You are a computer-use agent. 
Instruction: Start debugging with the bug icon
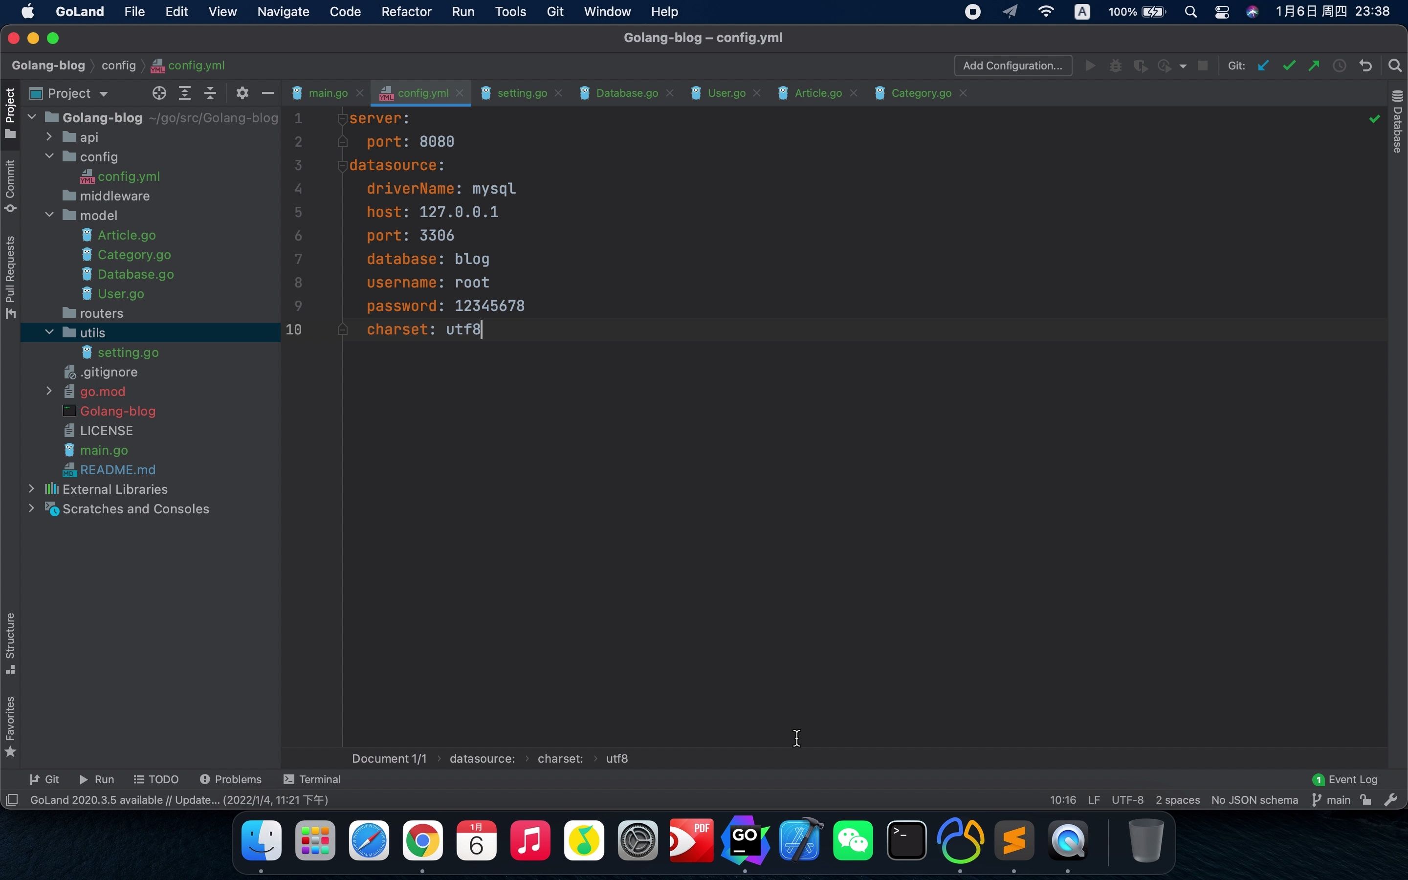pos(1115,66)
